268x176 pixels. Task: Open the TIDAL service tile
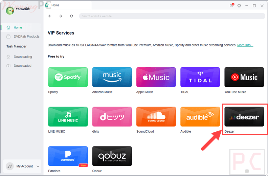pyautogui.click(x=200, y=77)
